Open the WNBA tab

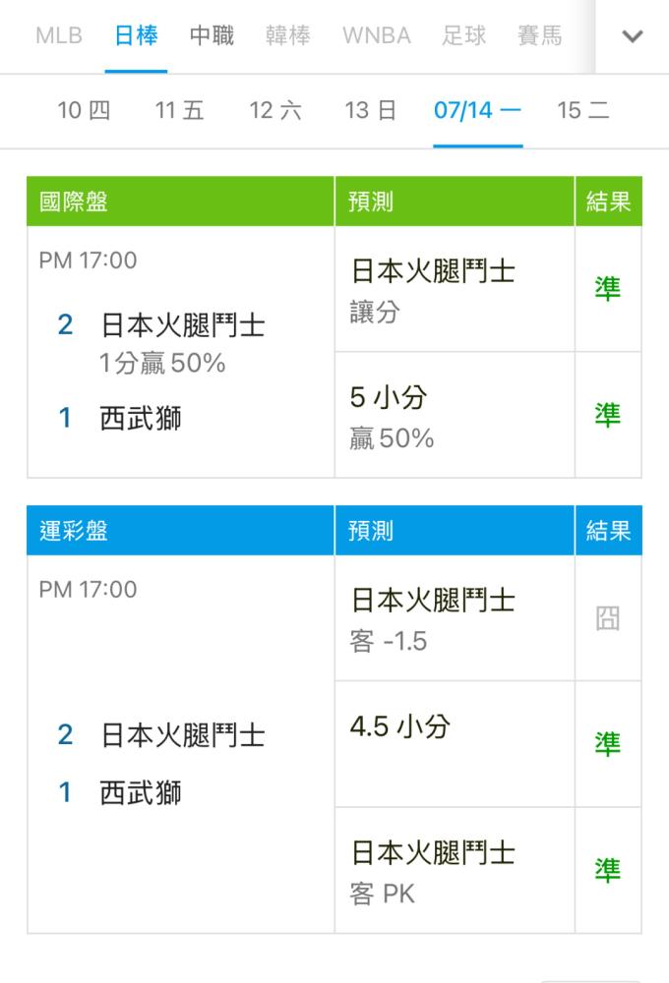[377, 35]
